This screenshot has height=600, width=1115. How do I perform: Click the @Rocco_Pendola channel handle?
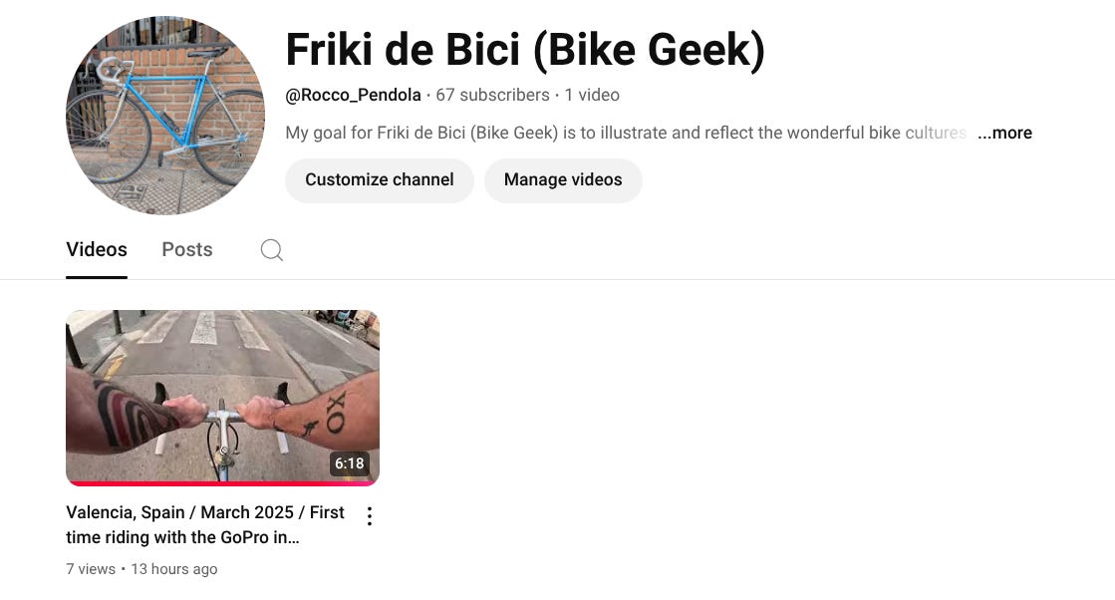(x=353, y=96)
